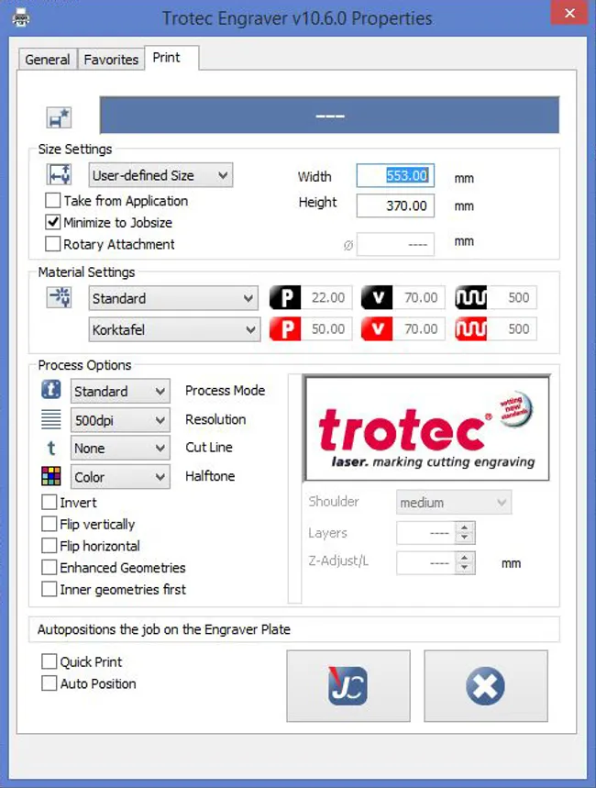Viewport: 596px width, 788px height.
Task: Enable Flip horizontal
Action: [50, 545]
